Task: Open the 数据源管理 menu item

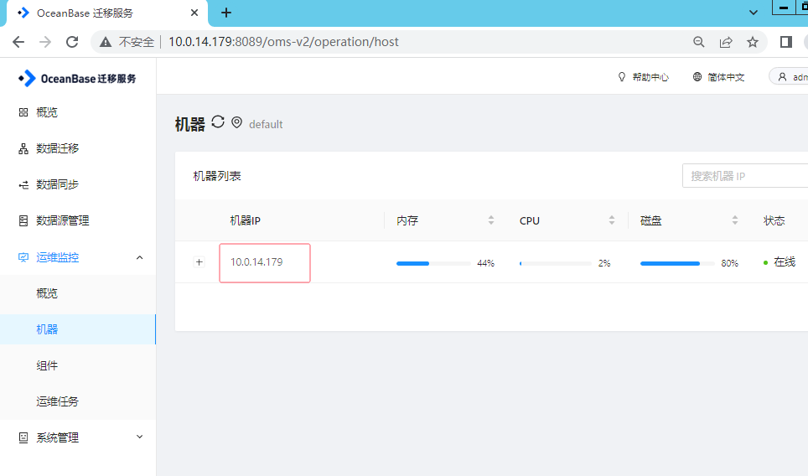Action: coord(62,220)
